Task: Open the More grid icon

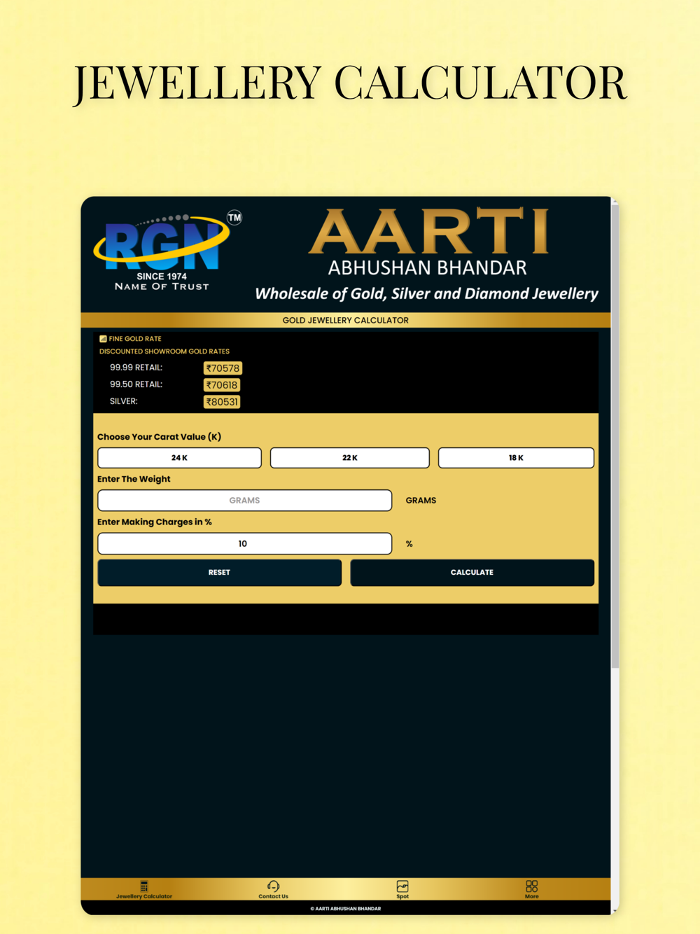Action: pyautogui.click(x=532, y=886)
